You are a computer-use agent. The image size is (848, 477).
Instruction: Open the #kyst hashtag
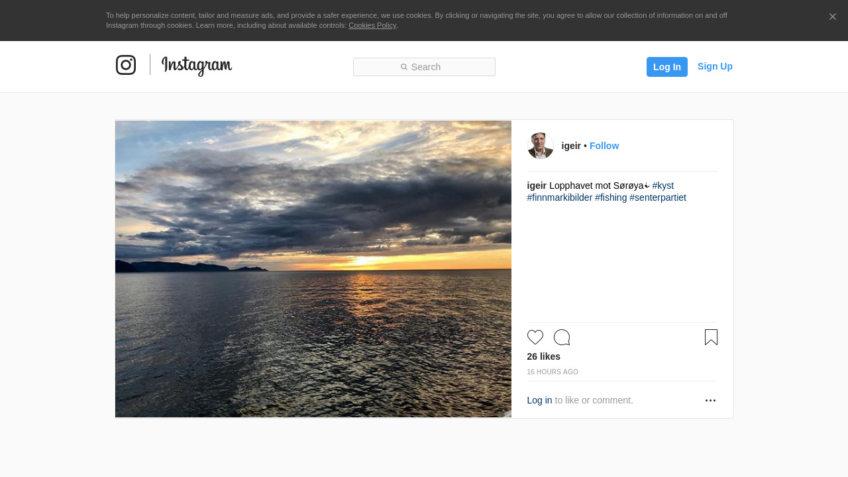[662, 185]
